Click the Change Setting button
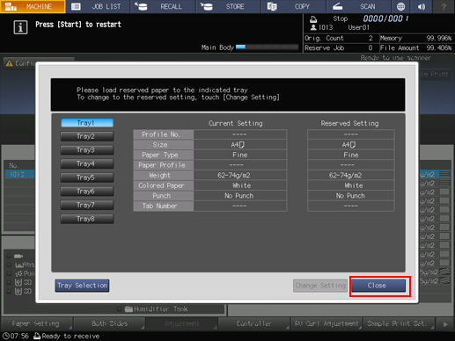Viewport: 455px width, 341px height. pos(320,286)
